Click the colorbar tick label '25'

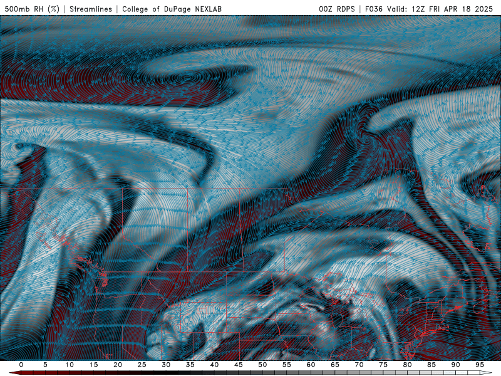click(x=142, y=365)
